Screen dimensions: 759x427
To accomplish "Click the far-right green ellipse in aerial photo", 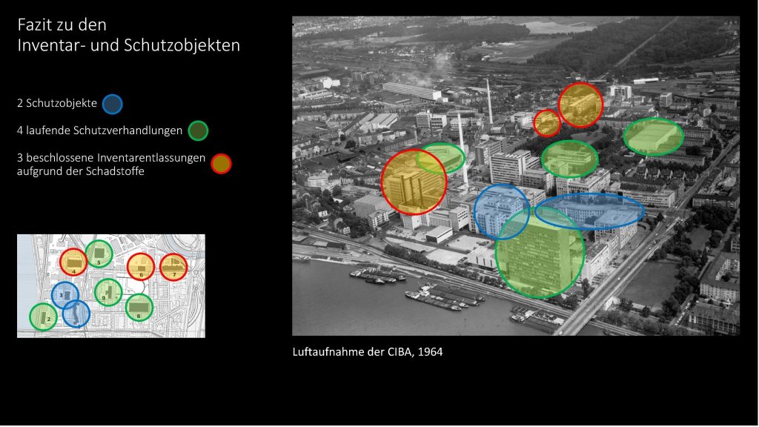I will 652,136.
